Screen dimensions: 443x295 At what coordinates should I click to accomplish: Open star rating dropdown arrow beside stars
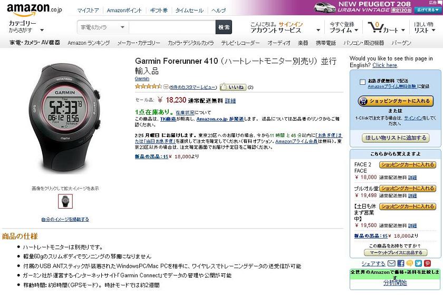(166, 87)
